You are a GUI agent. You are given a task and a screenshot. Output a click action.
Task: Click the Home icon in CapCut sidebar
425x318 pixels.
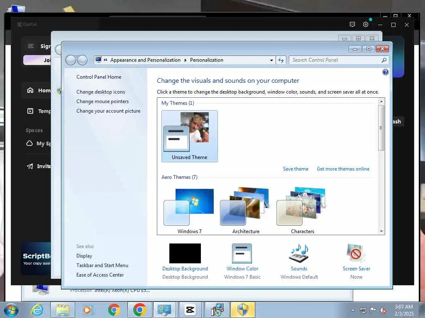click(x=30, y=90)
